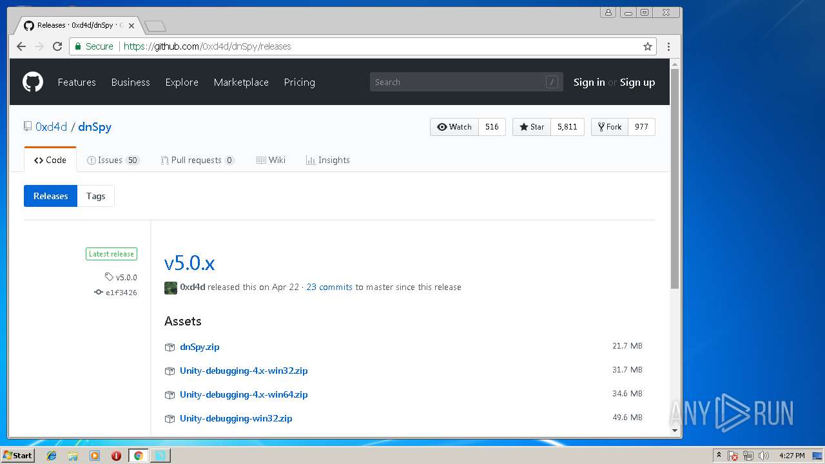Image resolution: width=825 pixels, height=464 pixels.
Task: Go back using browser back arrow
Action: pyautogui.click(x=21, y=46)
